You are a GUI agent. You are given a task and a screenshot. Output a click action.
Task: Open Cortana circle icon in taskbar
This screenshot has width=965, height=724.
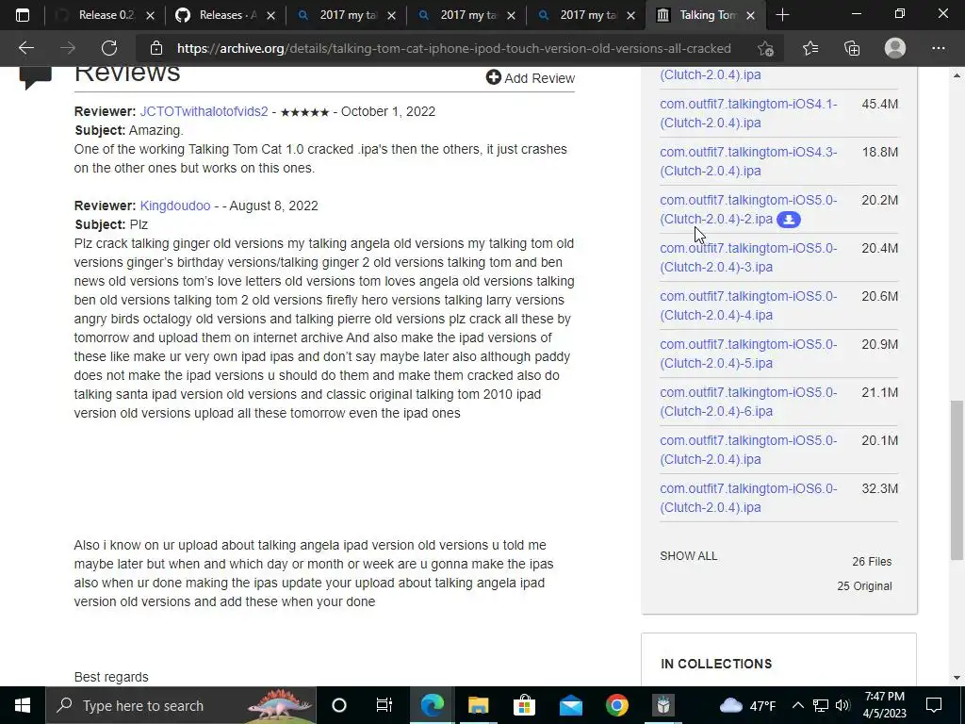pos(339,705)
